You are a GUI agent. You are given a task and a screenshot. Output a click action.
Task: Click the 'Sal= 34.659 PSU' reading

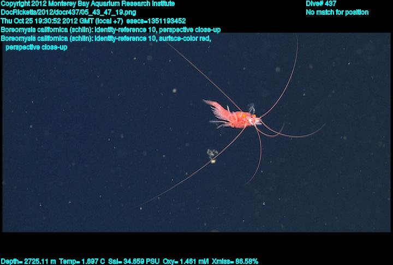(x=134, y=262)
